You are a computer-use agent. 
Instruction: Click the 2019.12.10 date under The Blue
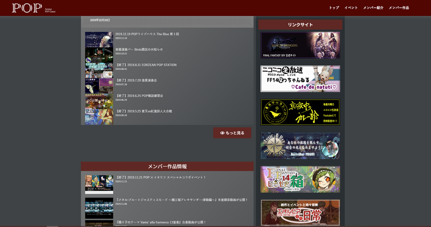click(121, 38)
